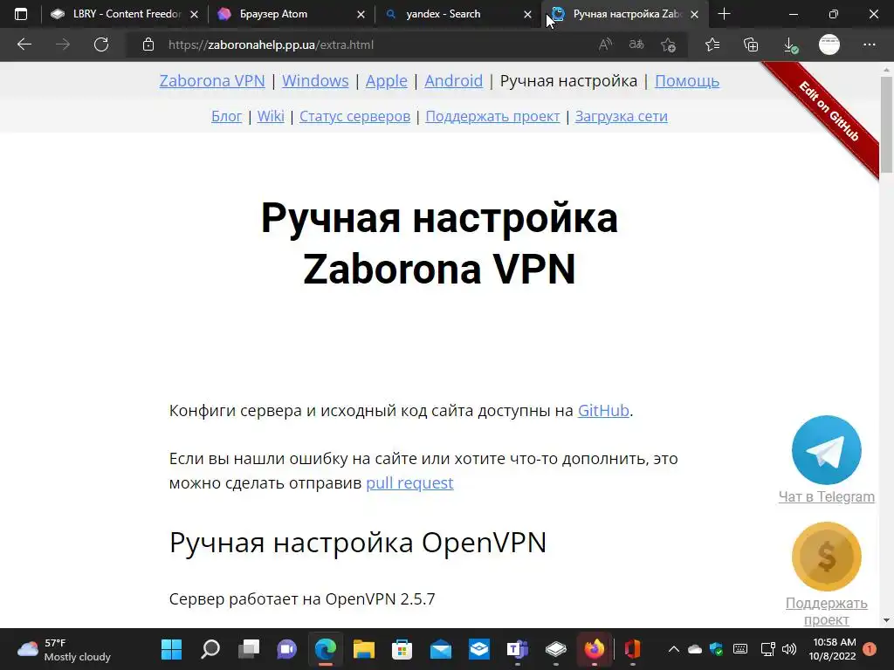
Task: Open the Статус серверов link
Action: point(354,116)
